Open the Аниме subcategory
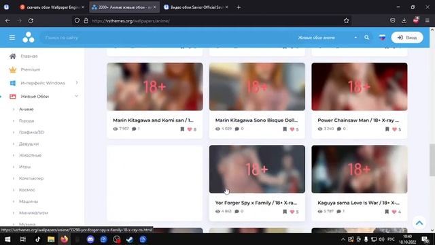The height and width of the screenshot is (245, 435). tap(26, 109)
